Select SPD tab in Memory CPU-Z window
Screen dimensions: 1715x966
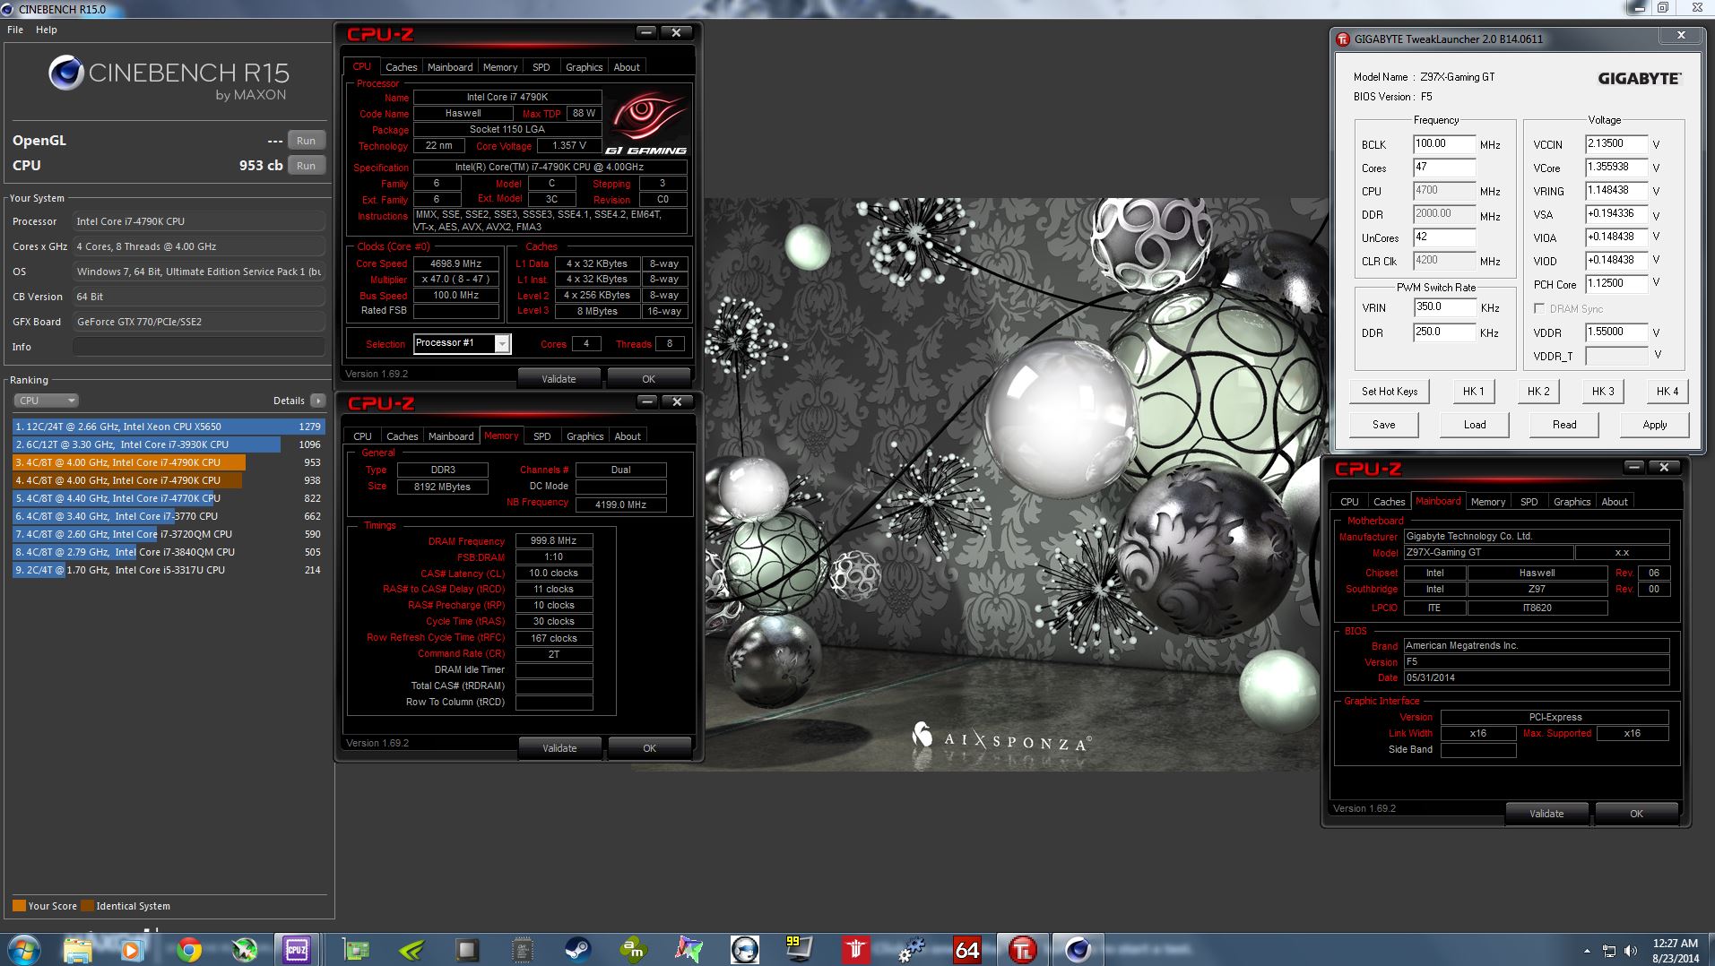541,436
